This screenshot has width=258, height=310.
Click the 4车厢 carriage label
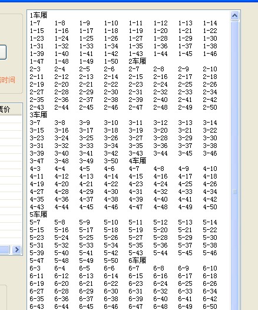click(x=137, y=161)
